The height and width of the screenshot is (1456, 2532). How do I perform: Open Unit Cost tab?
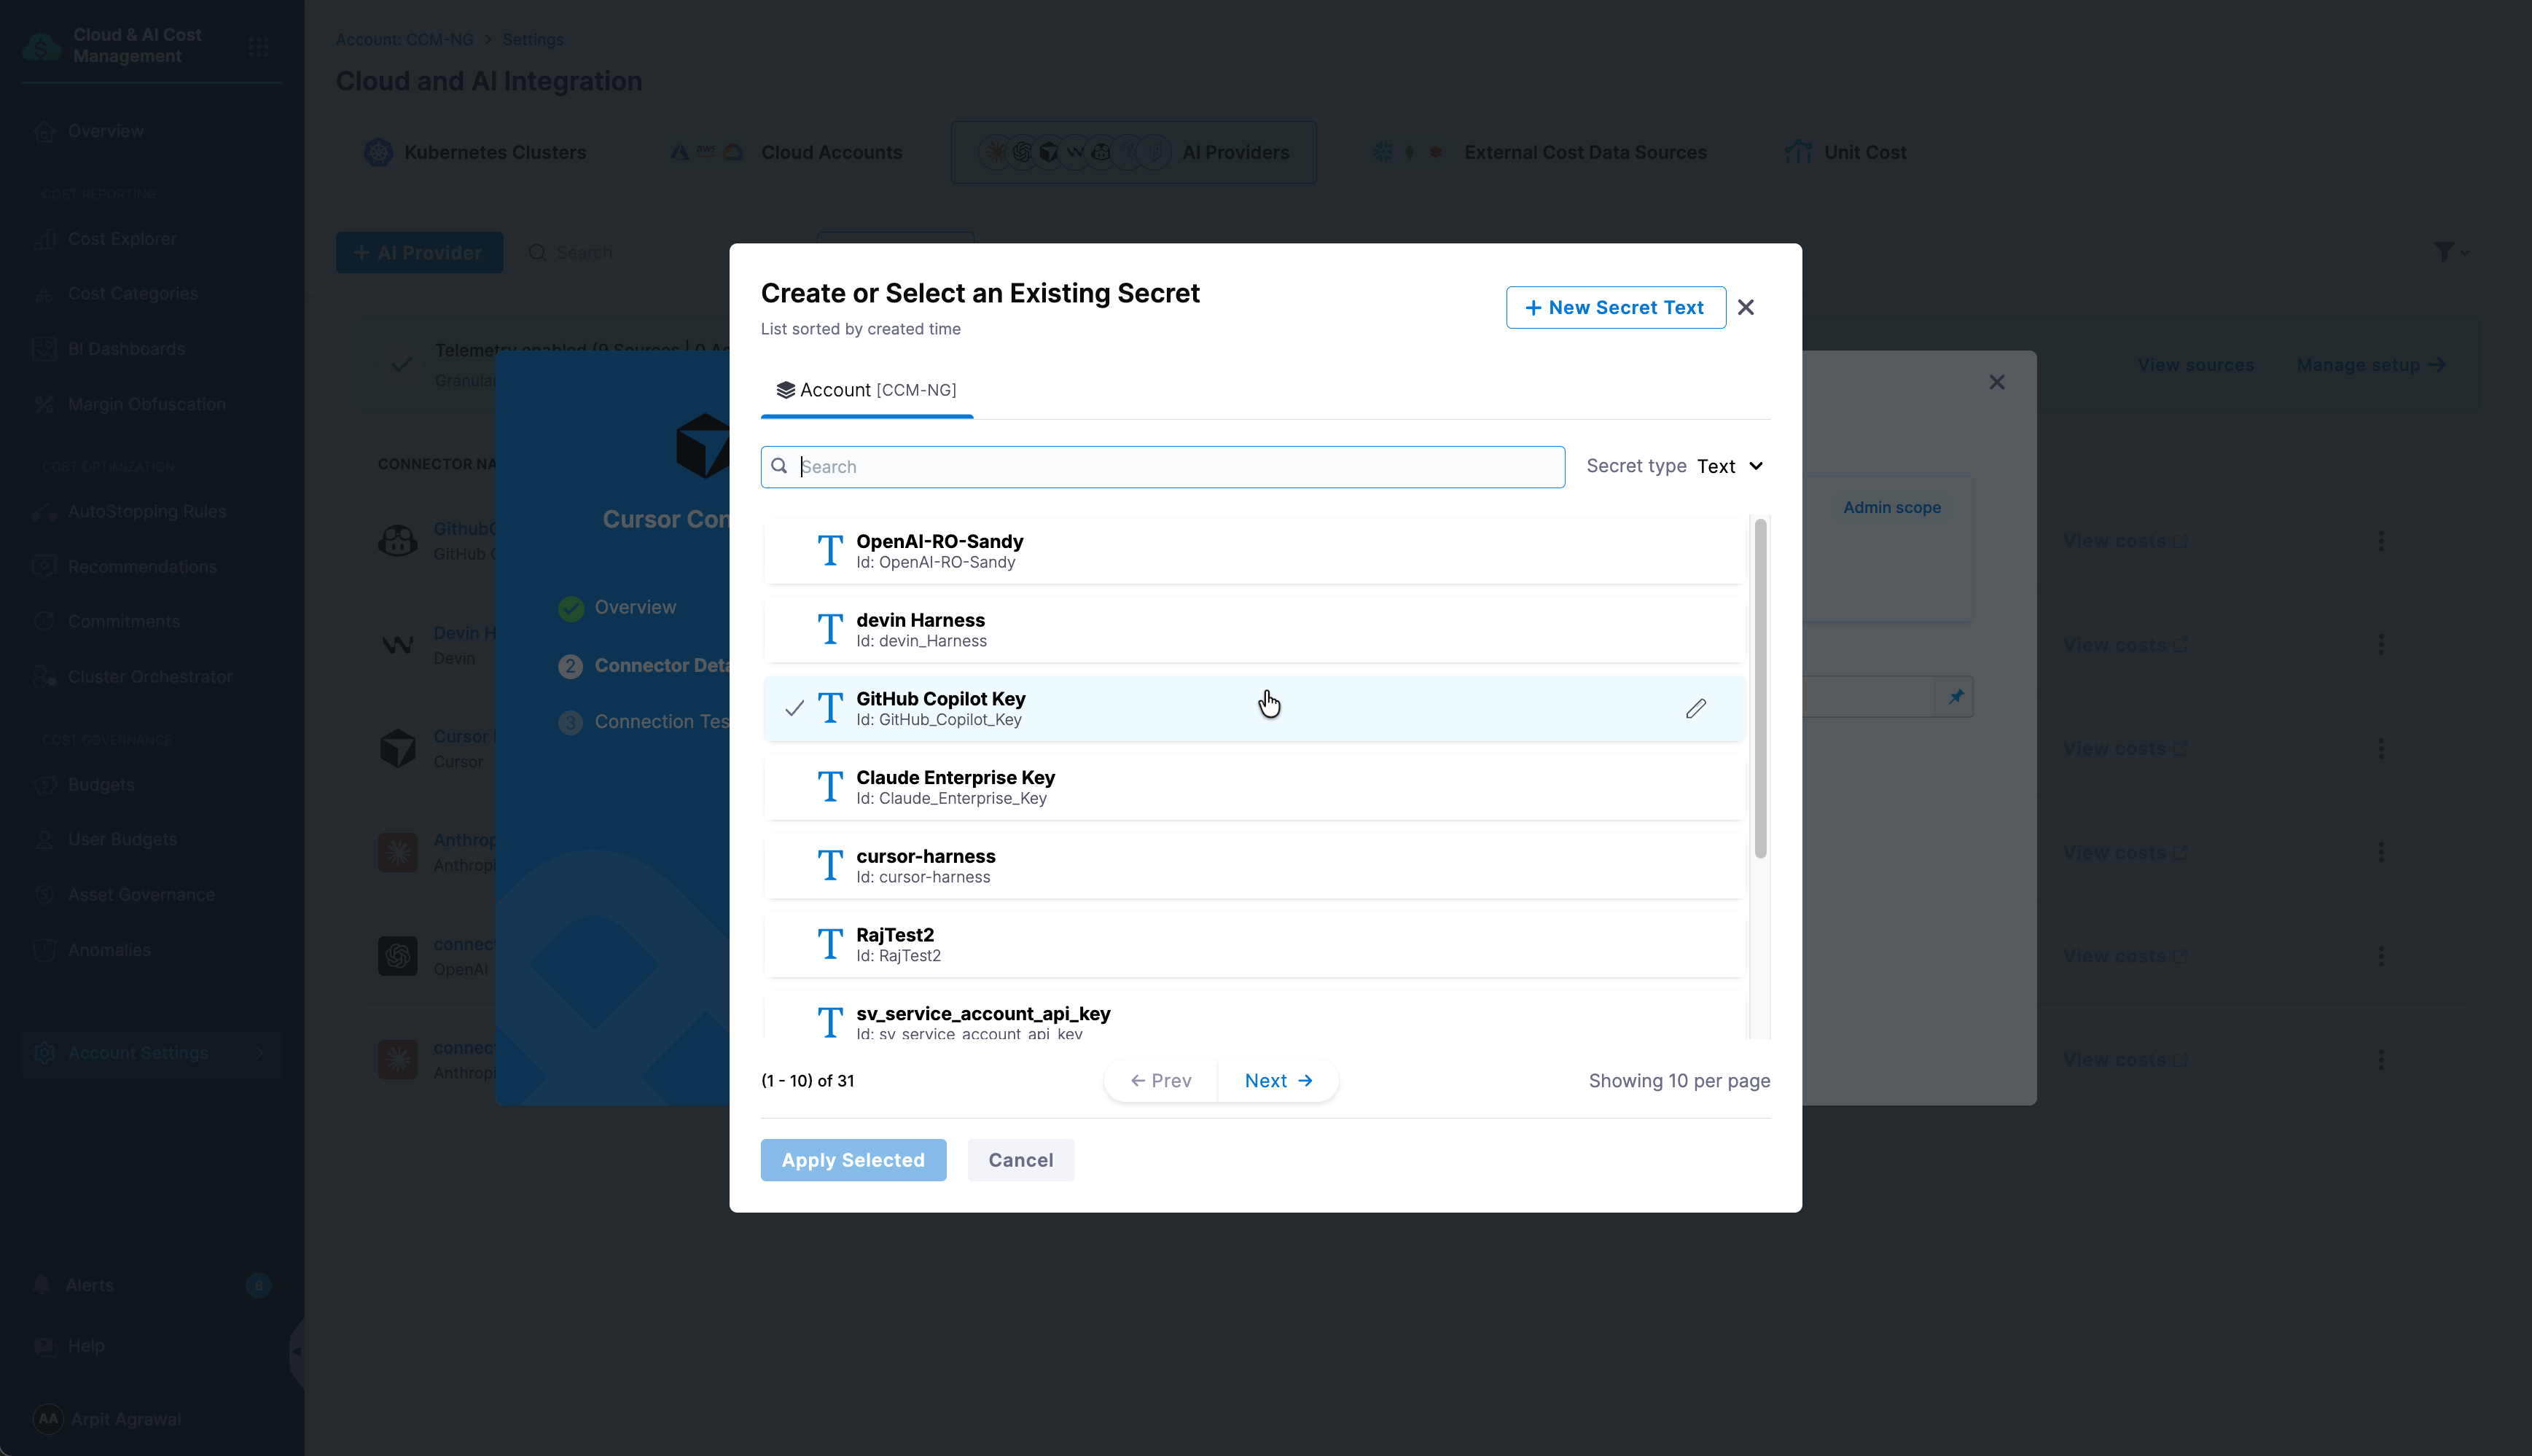pos(1845,152)
